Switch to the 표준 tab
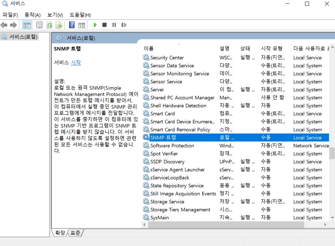 pos(75,233)
